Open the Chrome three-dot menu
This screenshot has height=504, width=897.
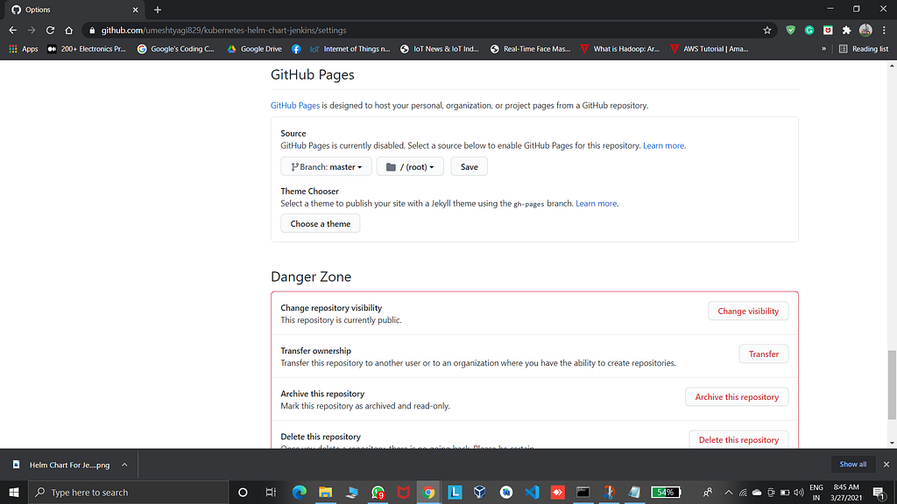[x=884, y=31]
